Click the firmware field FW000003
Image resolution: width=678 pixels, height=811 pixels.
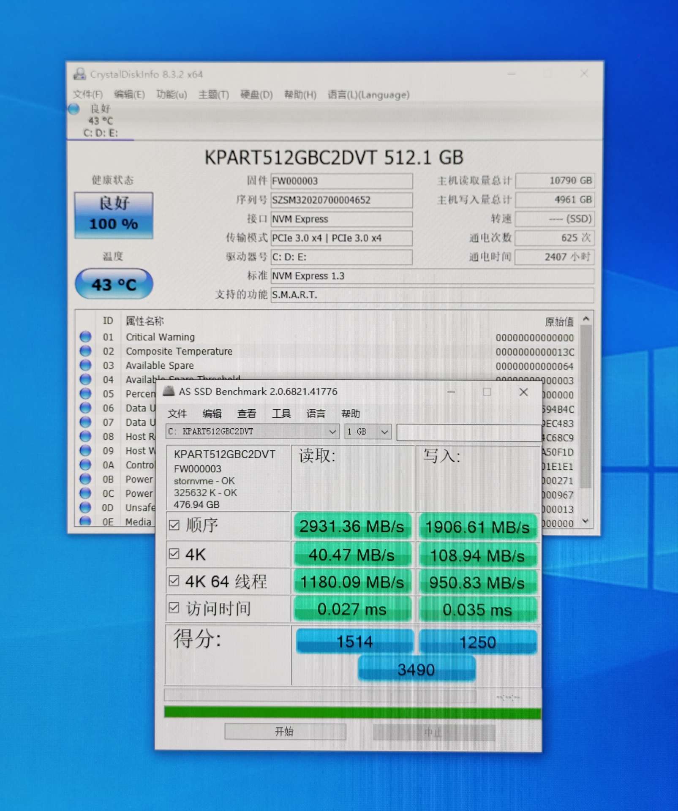pyautogui.click(x=341, y=181)
